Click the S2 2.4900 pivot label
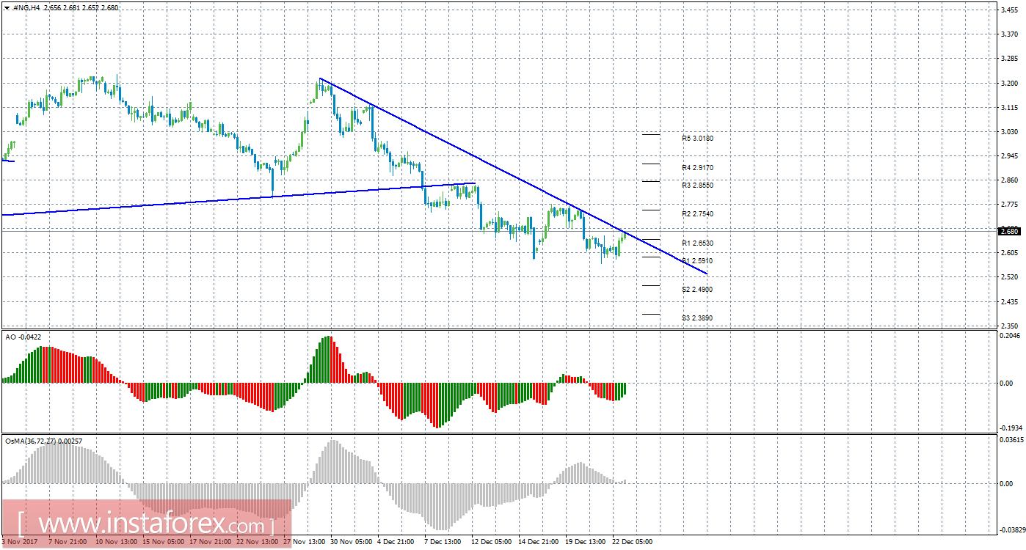 697,289
